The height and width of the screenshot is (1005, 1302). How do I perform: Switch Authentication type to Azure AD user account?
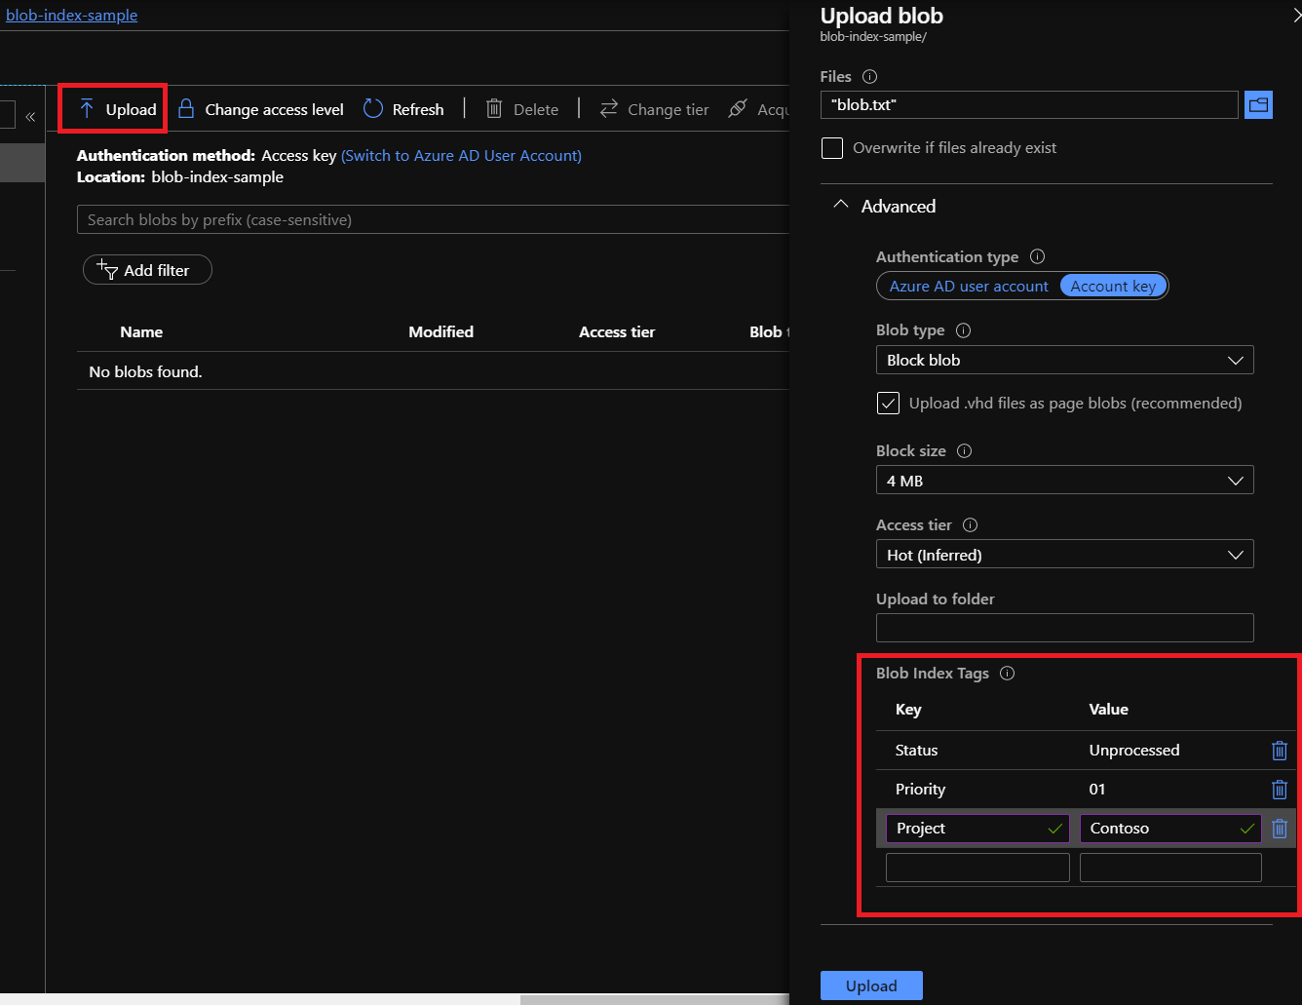tap(966, 286)
